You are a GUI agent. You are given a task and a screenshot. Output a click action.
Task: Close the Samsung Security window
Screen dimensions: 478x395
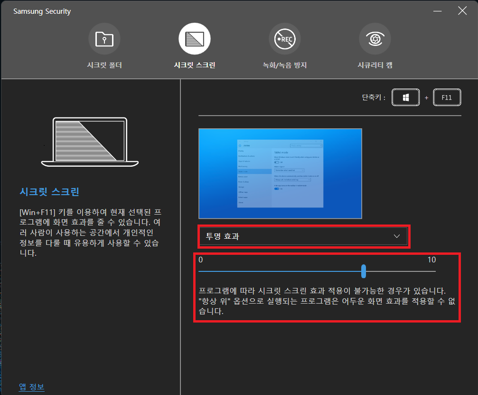pos(462,11)
